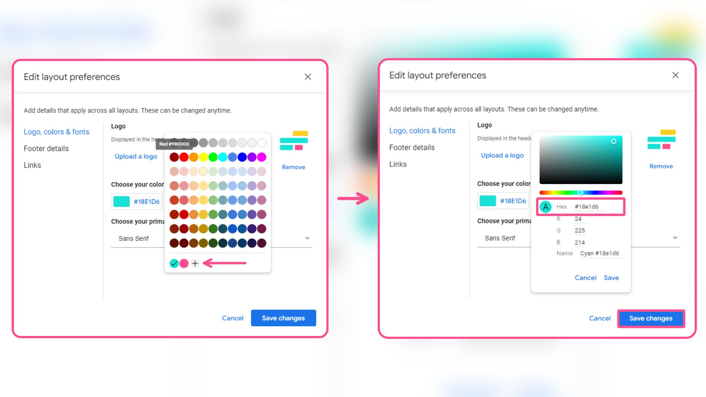Select the checked teal custom color swatch
The height and width of the screenshot is (397, 706).
click(174, 263)
